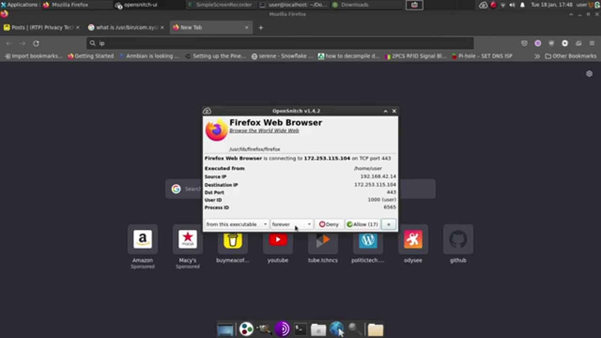Click the plus button for advanced options

coord(388,224)
